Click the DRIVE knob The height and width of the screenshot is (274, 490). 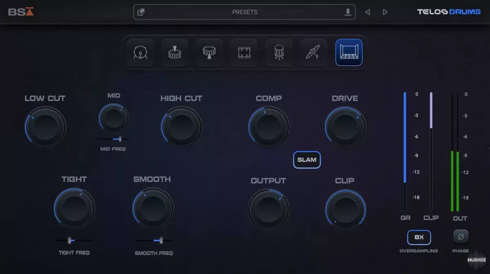[x=345, y=127]
